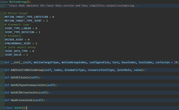Unfold GetAllSynchronousJoints method ellipsis

click(59, 85)
